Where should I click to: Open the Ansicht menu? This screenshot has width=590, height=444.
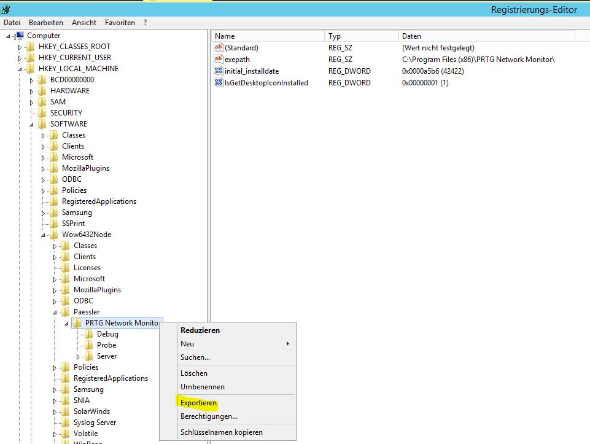point(84,23)
